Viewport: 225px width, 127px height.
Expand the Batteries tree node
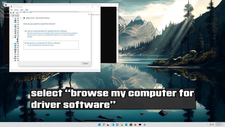click(x=13, y=20)
